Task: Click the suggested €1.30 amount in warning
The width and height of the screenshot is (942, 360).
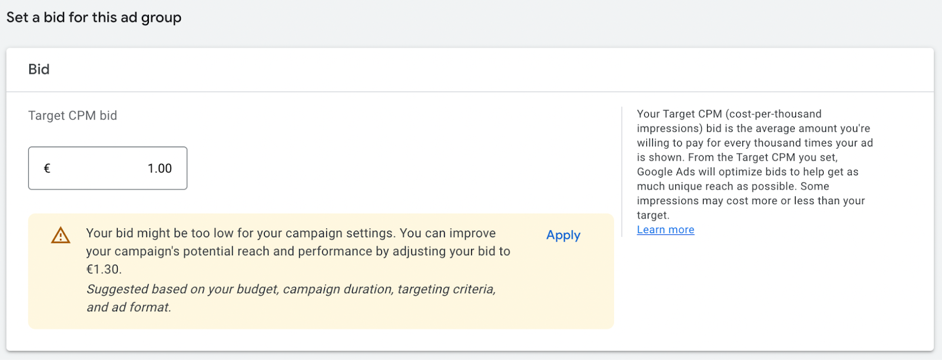Action: tap(104, 269)
